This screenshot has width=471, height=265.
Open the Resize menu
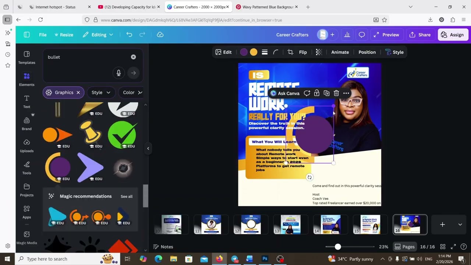point(64,35)
